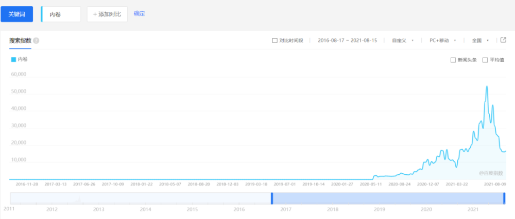Image resolution: width=515 pixels, height=219 pixels.
Task: Click the help icon beside 搜索指数
Action: click(x=36, y=41)
